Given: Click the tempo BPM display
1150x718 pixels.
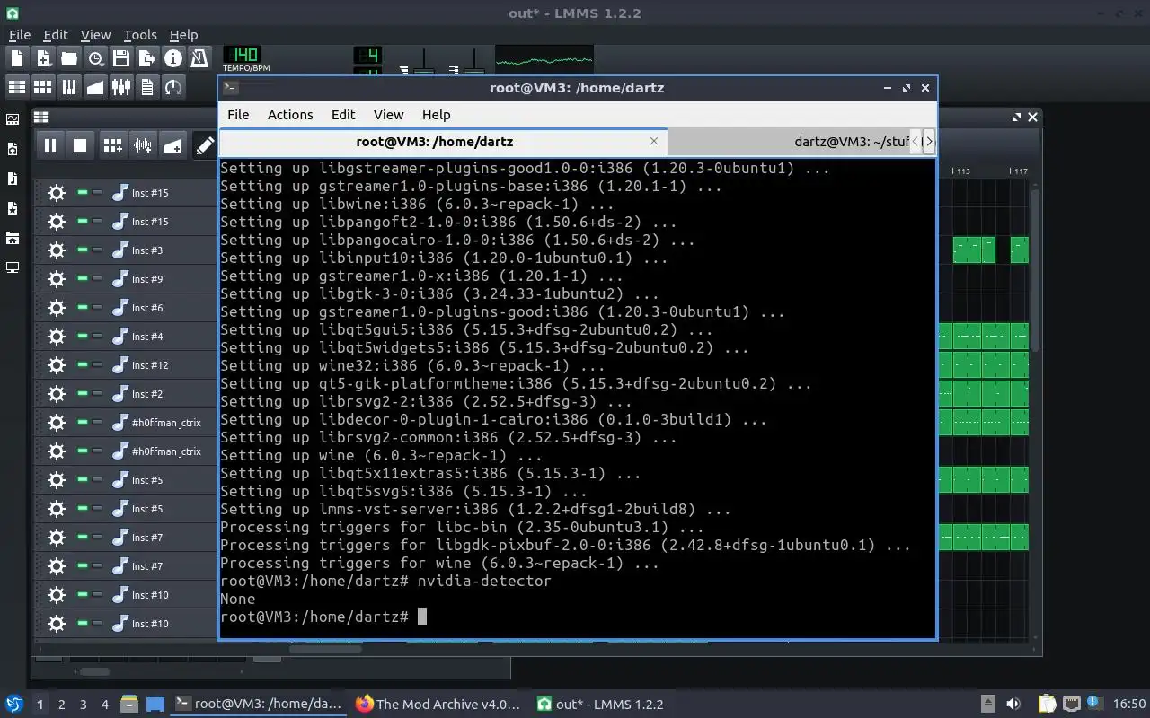Looking at the screenshot, I should pos(242,55).
